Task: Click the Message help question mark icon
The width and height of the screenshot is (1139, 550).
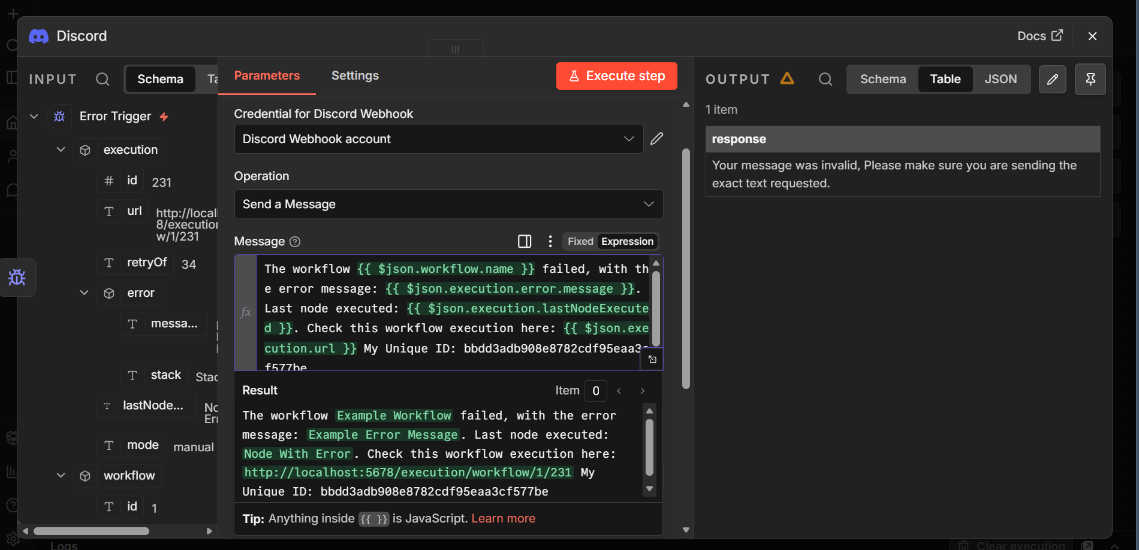Action: coord(295,242)
